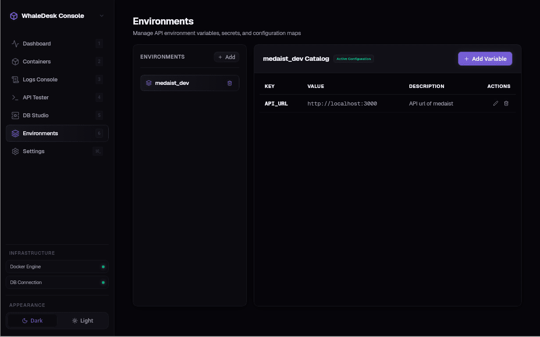
Task: Click the Settings keyboard shortcut badge
Action: [98, 151]
